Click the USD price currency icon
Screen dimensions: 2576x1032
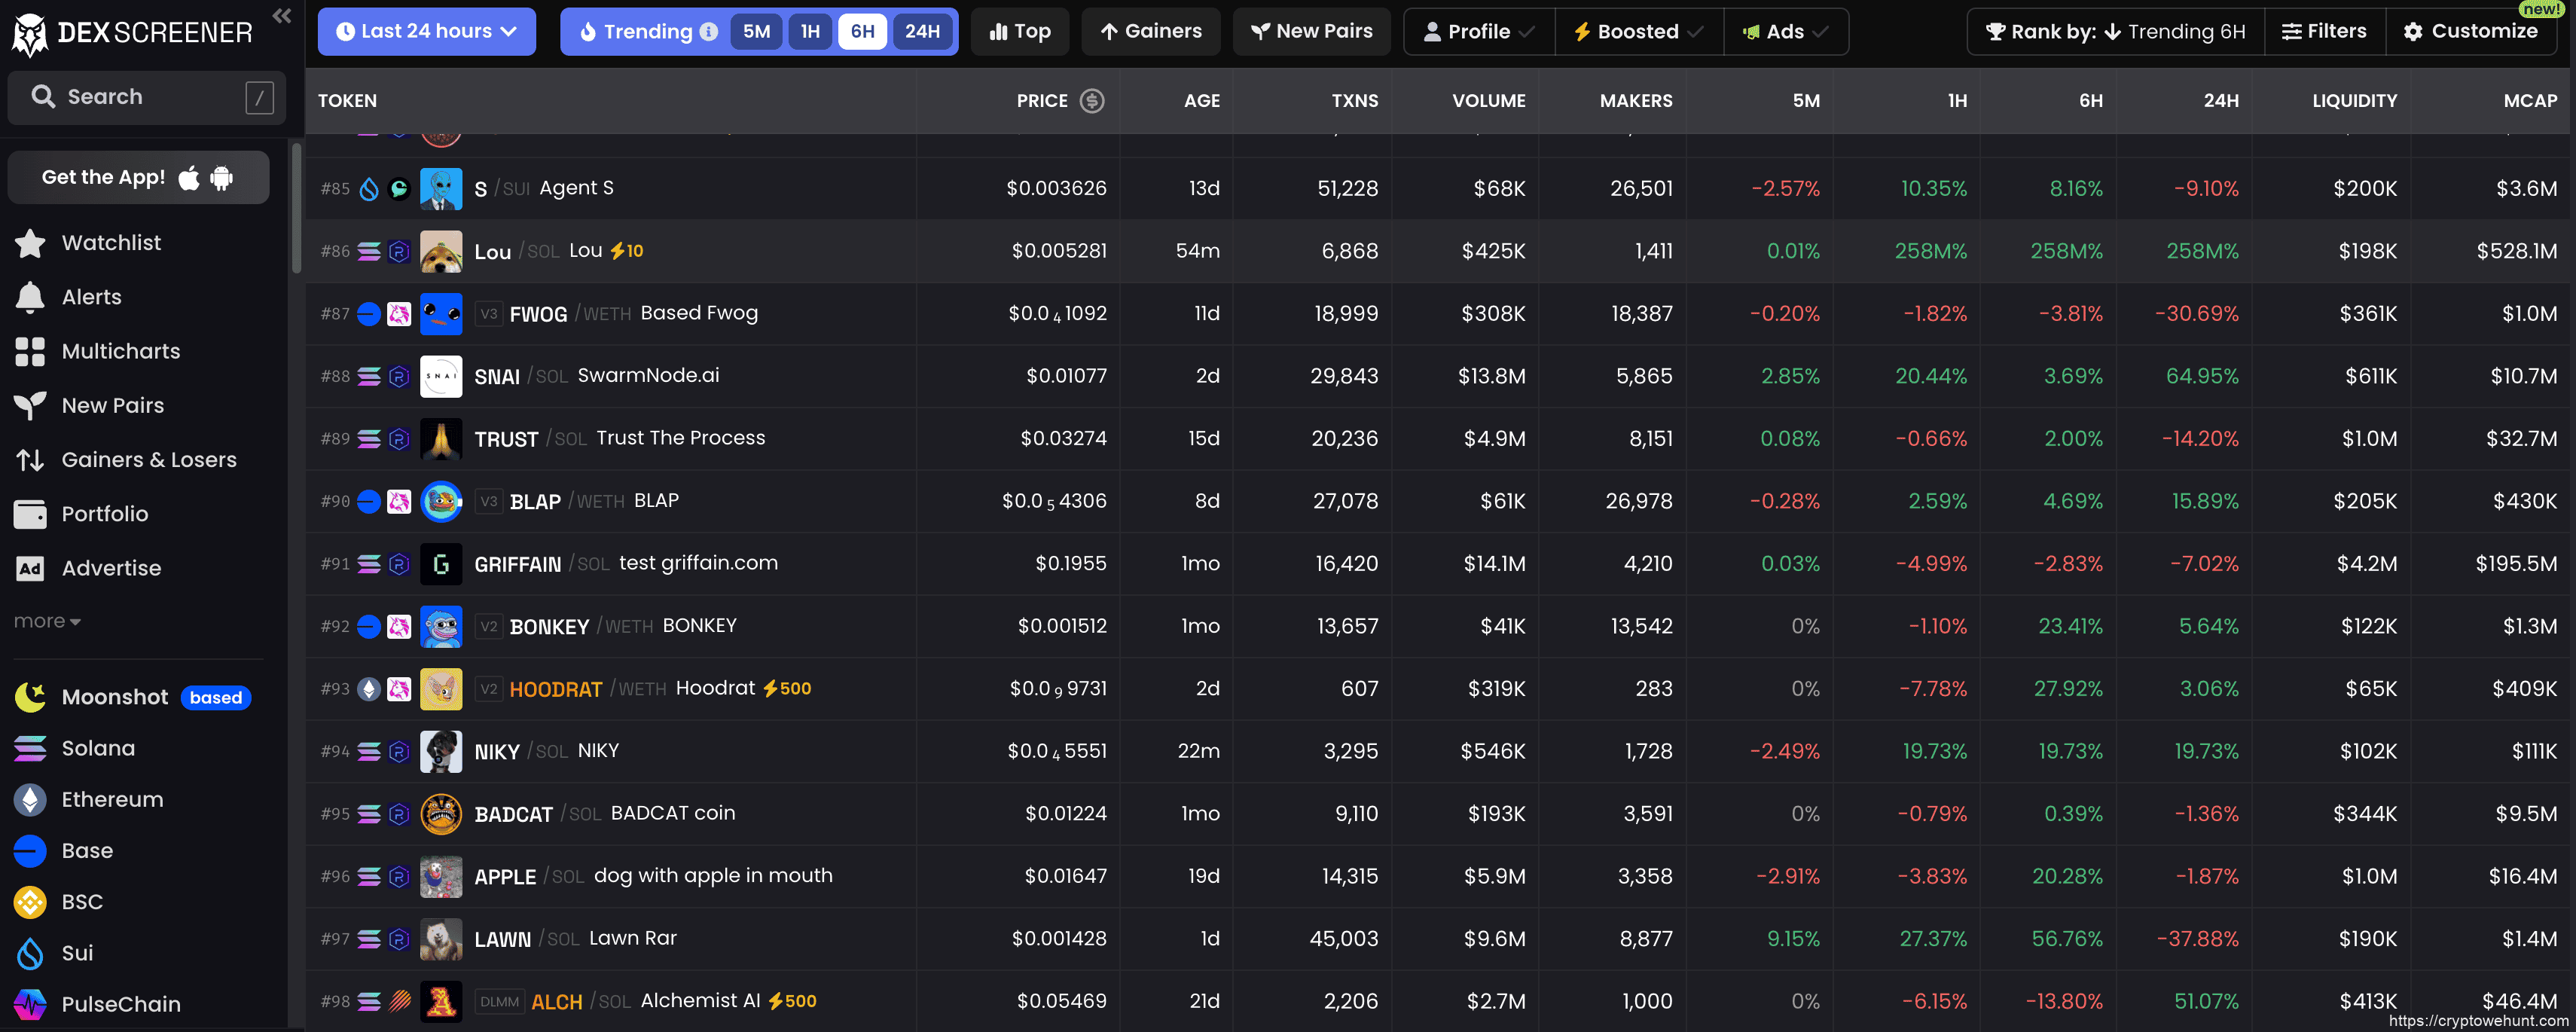(1092, 101)
